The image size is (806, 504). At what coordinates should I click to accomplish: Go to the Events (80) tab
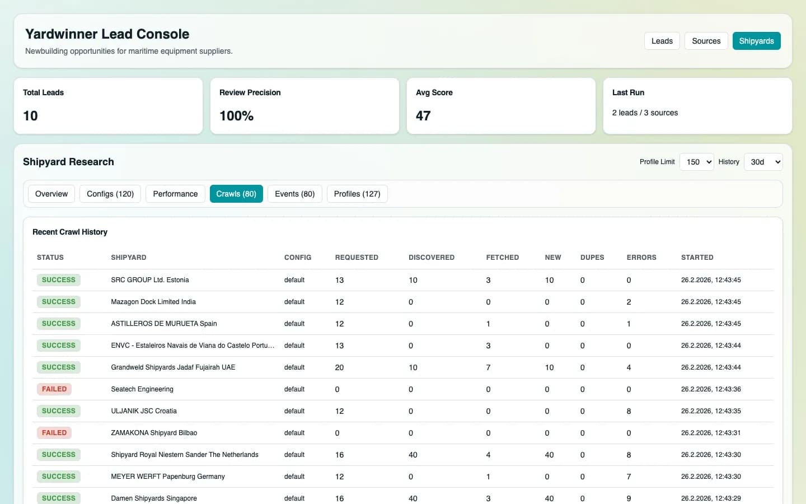294,194
